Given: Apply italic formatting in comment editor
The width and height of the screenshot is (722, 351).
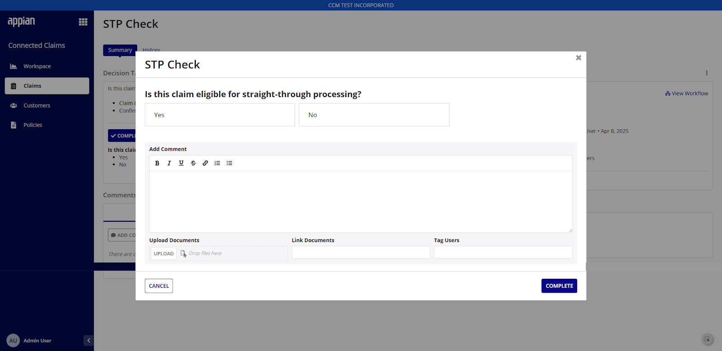Looking at the screenshot, I should point(169,163).
